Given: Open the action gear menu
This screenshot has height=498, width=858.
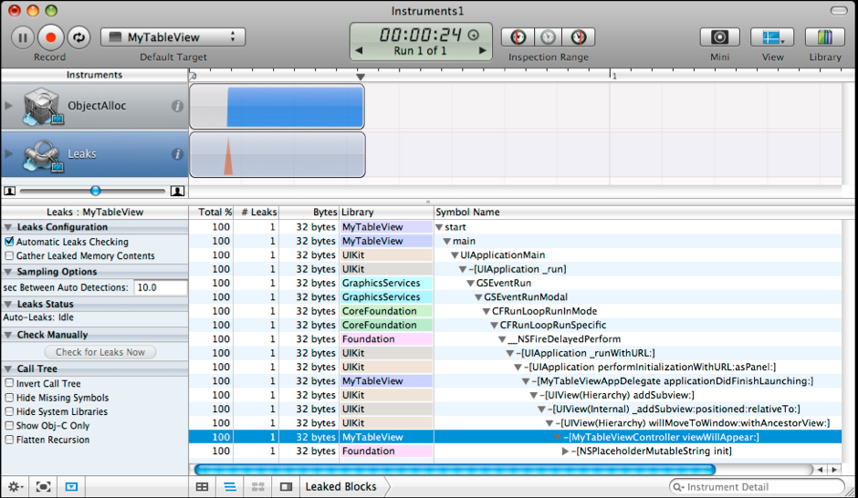Looking at the screenshot, I should 15,486.
